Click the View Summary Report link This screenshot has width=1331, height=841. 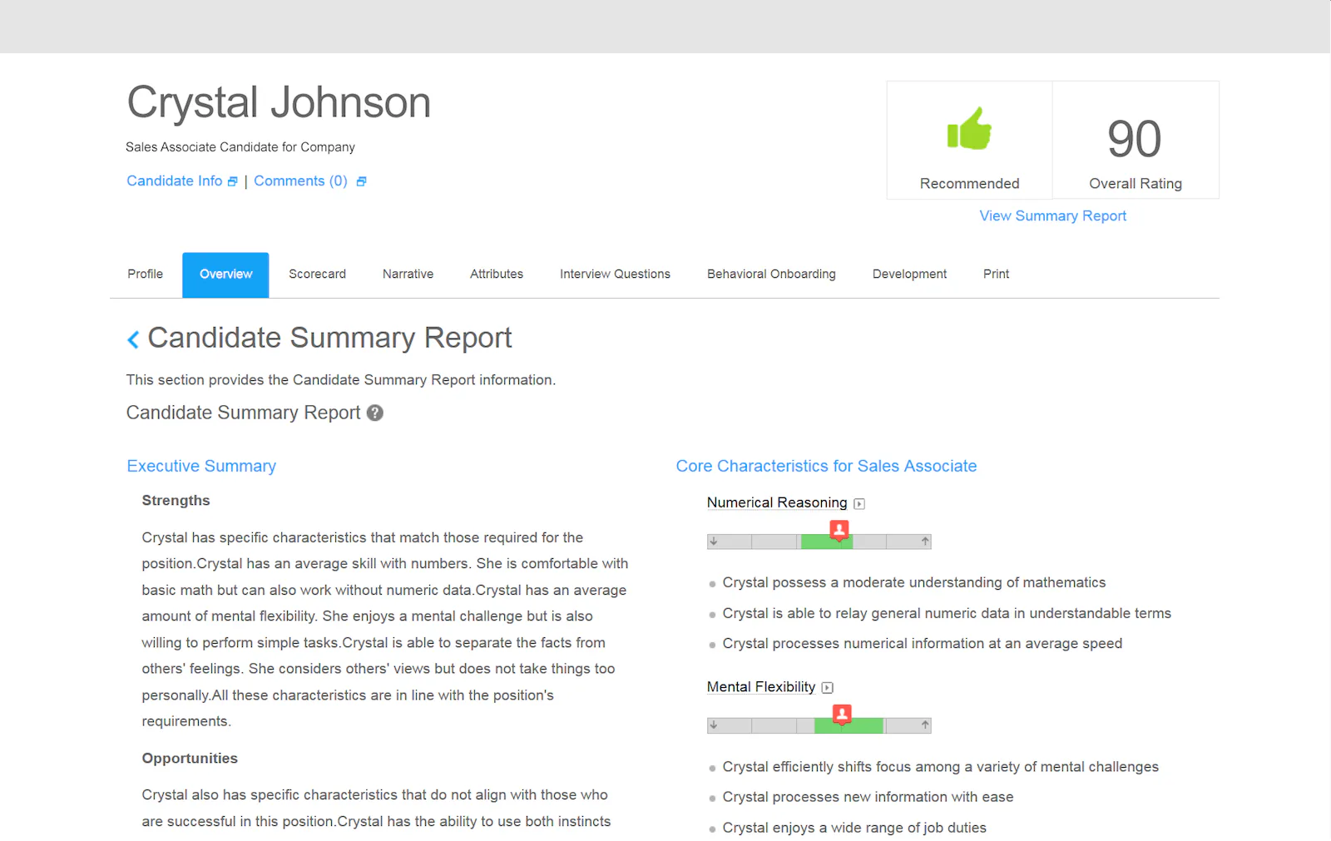[1051, 215]
